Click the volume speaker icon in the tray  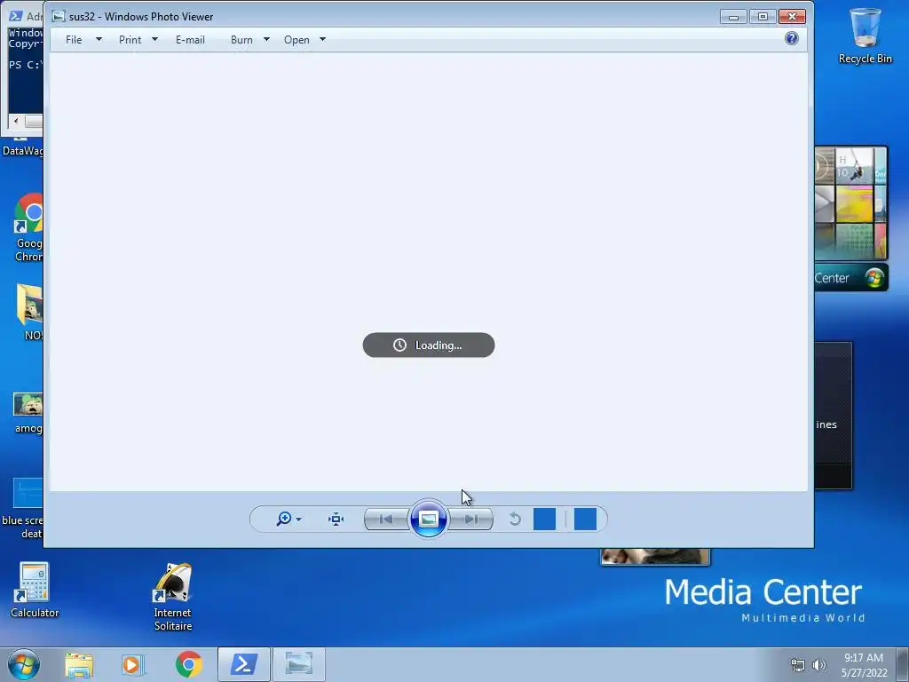(819, 665)
